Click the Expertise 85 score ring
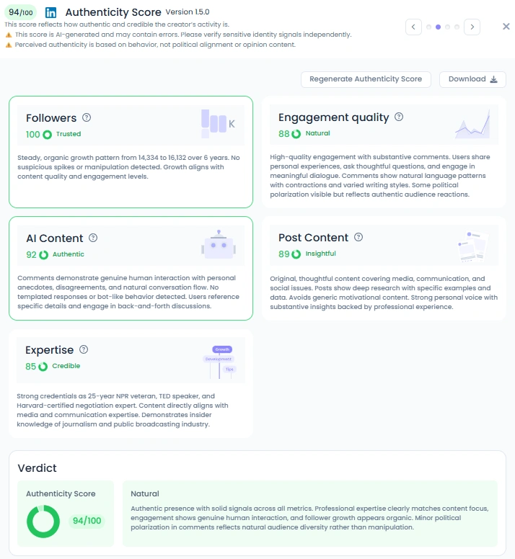 [x=43, y=367]
